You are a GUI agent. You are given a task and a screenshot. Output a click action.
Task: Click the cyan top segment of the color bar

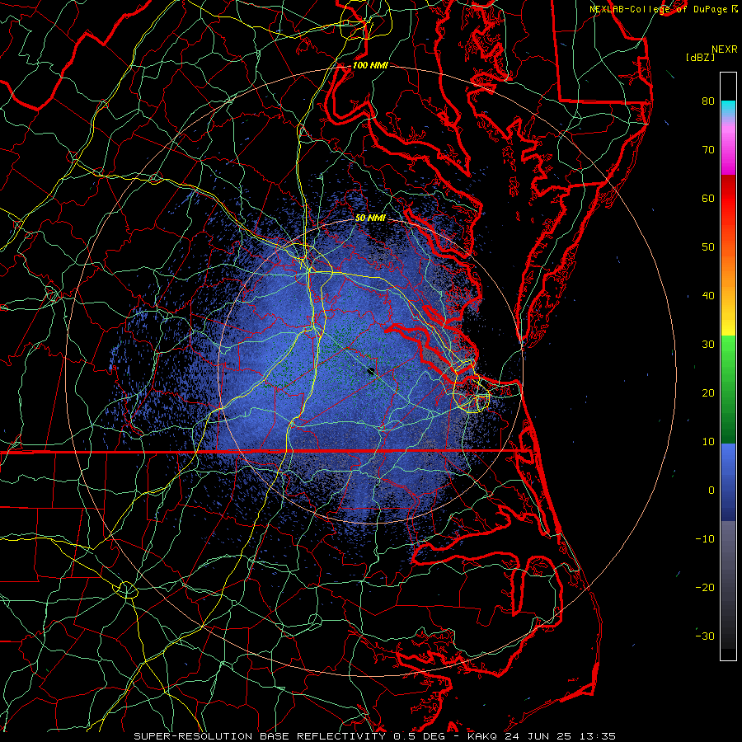(x=728, y=107)
